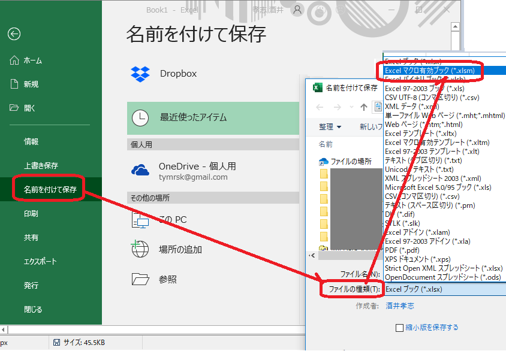Click the back arrow in Excel backstage

14,34
